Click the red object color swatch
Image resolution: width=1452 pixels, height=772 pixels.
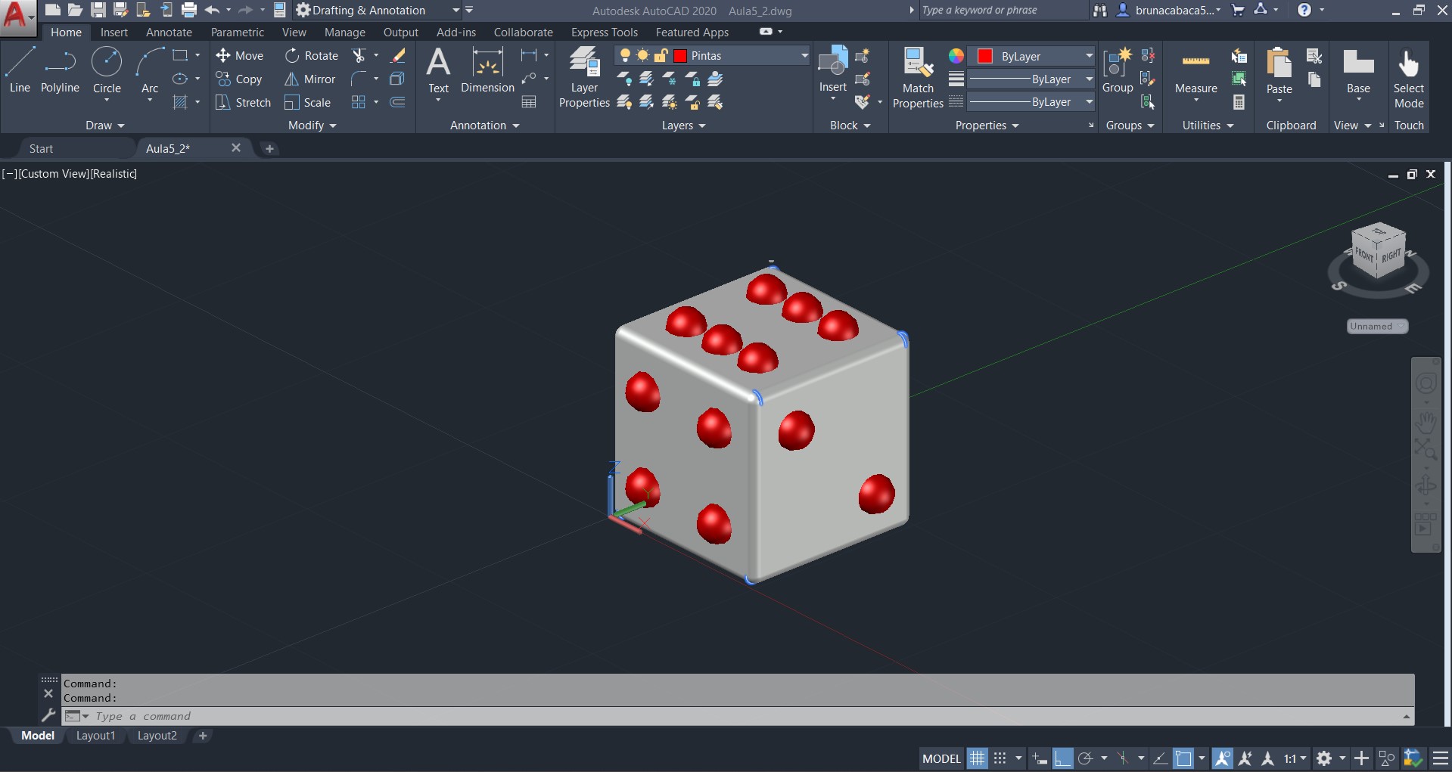pos(985,56)
